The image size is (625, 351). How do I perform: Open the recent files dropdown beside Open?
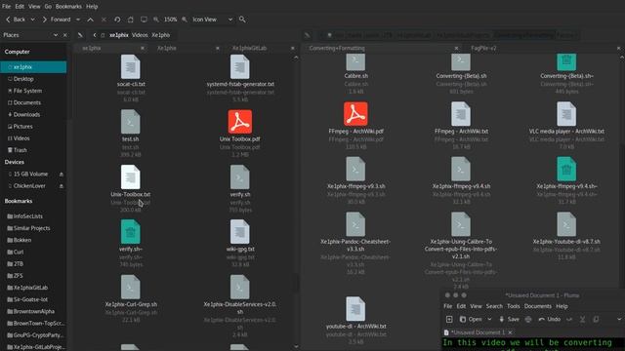[489, 319]
